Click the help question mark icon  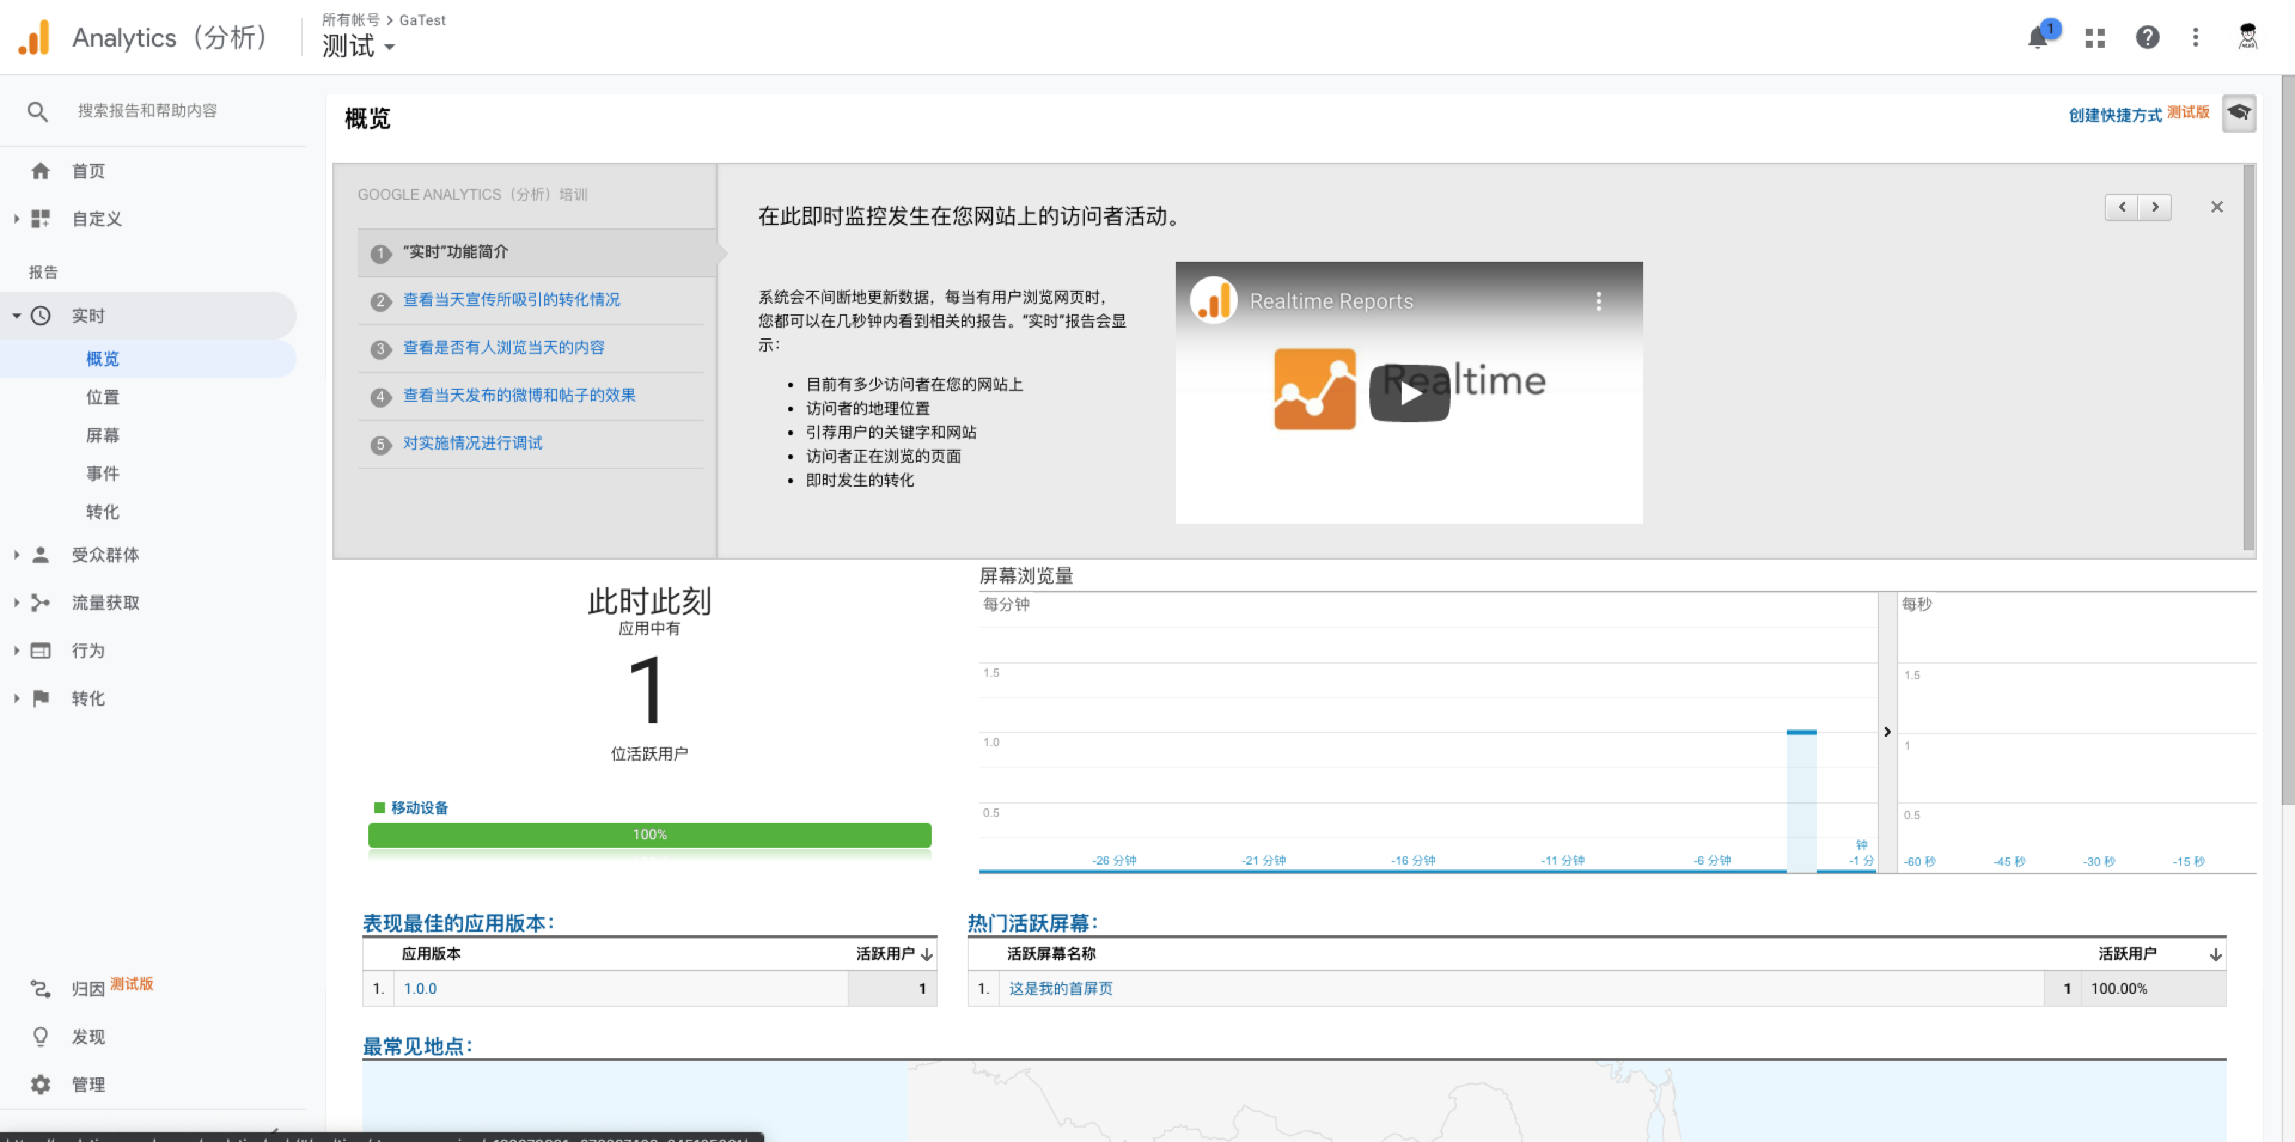[2147, 38]
